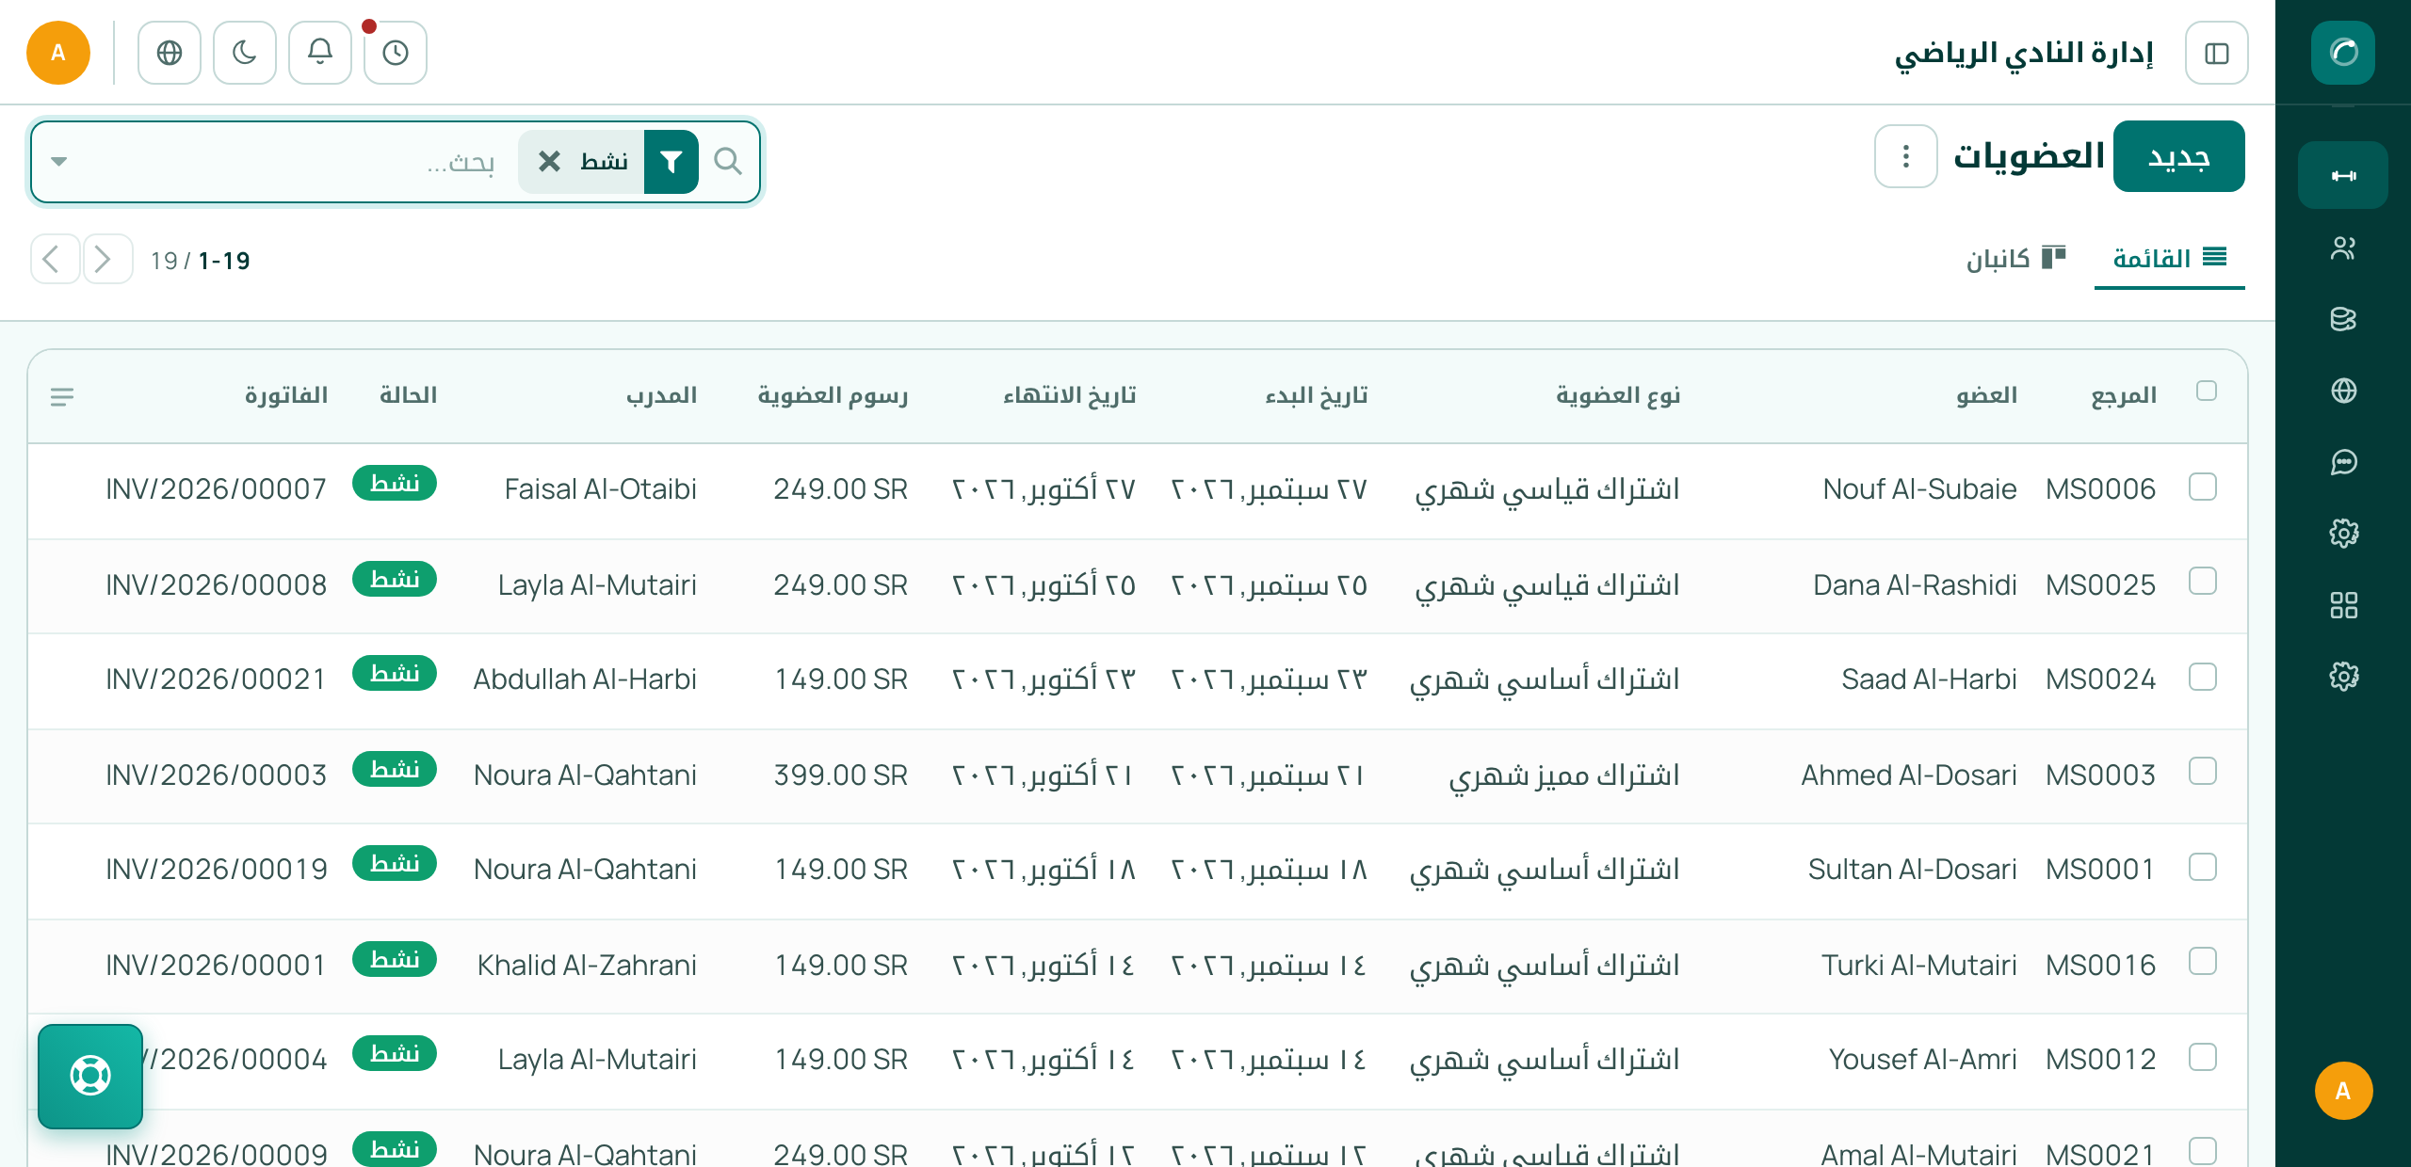Switch to كانبان kanban view tab

click(x=2016, y=258)
